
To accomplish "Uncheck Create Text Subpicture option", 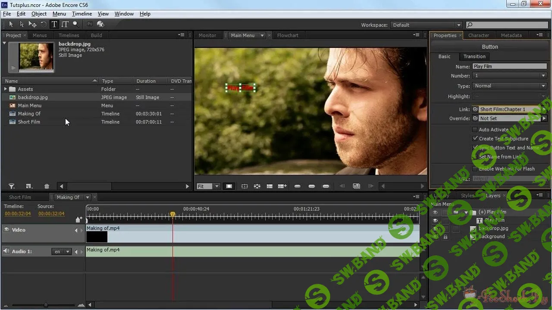I will coord(475,139).
